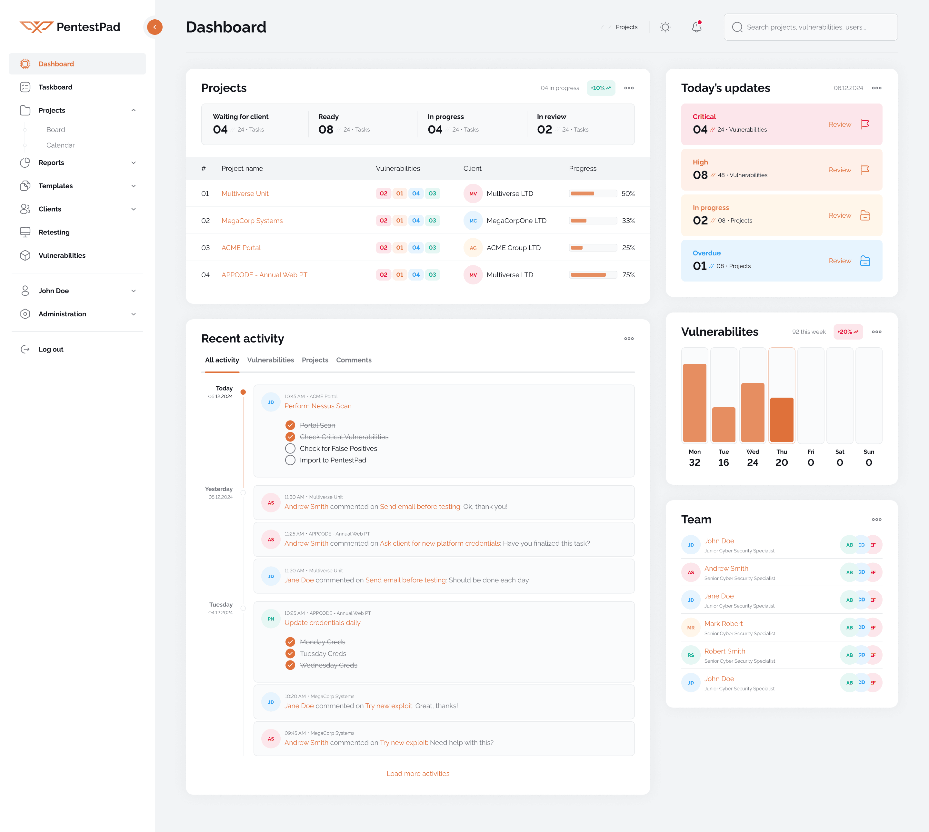The height and width of the screenshot is (832, 929).
Task: Expand the Templates section
Action: pyautogui.click(x=133, y=186)
